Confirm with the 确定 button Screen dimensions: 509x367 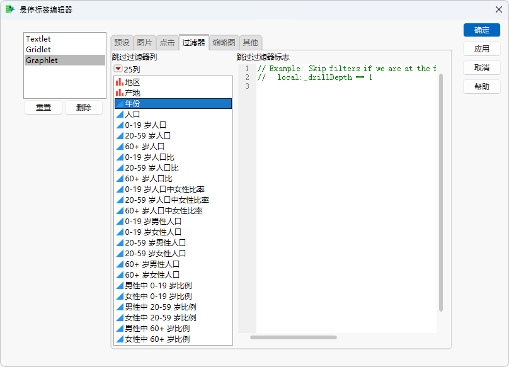[482, 30]
